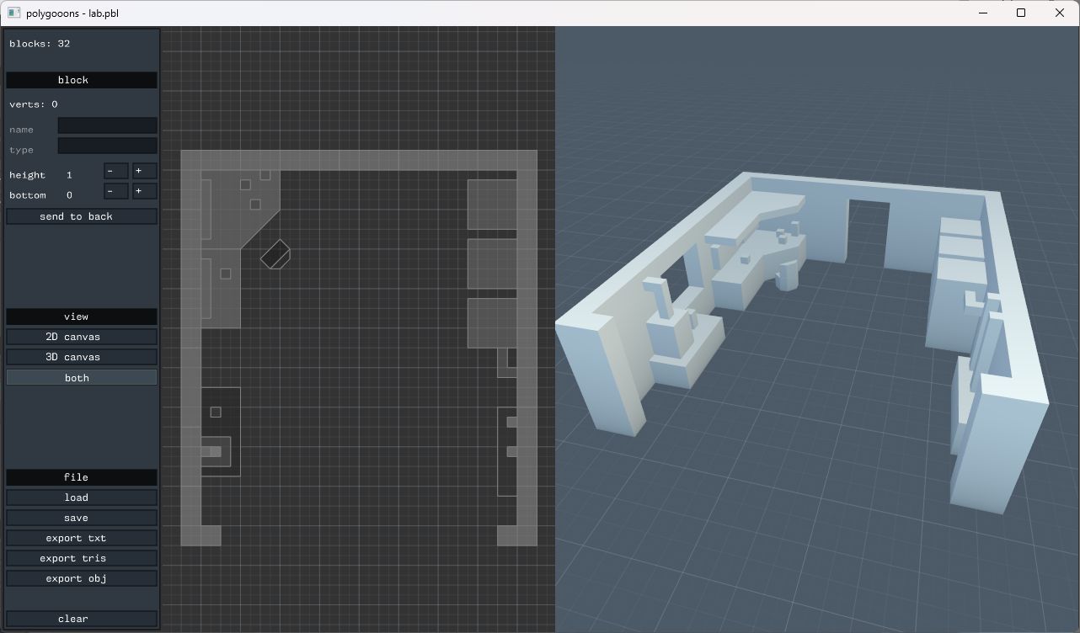
Task: Switch to 2D canvas view
Action: click(x=82, y=337)
